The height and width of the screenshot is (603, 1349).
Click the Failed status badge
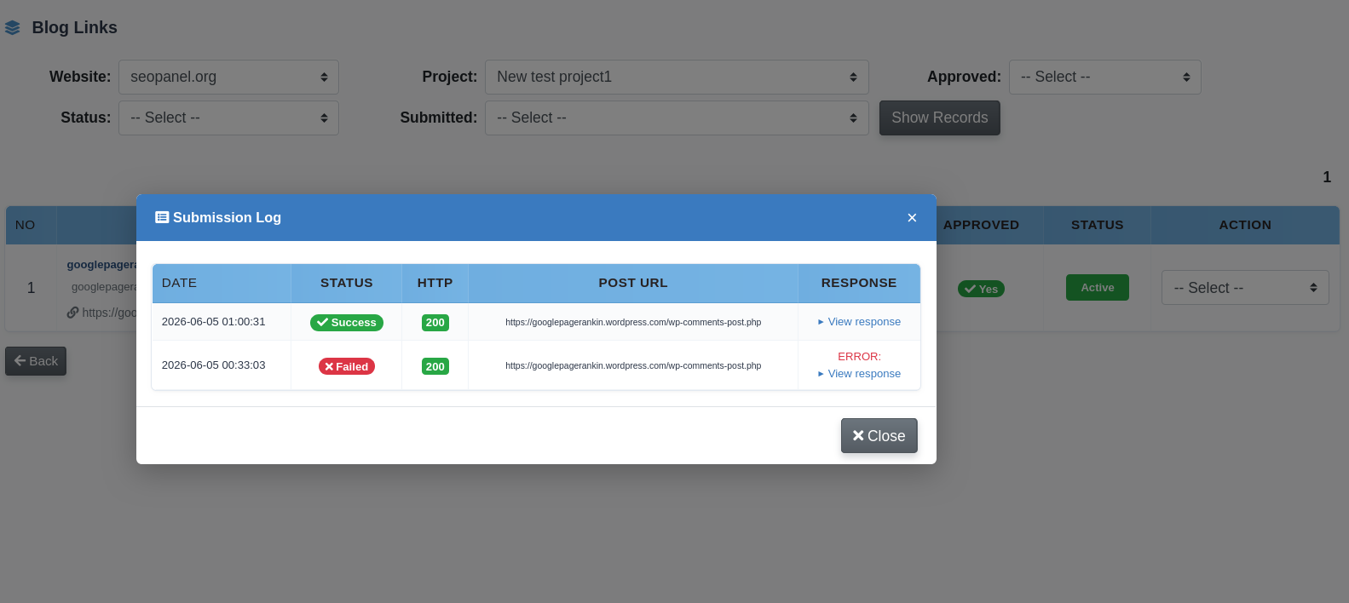pos(347,366)
